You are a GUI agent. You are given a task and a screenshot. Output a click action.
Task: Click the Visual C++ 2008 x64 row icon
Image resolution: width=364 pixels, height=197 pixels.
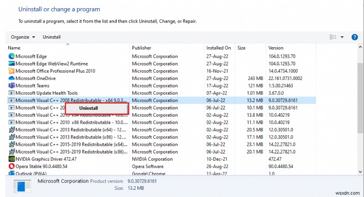tap(11, 100)
